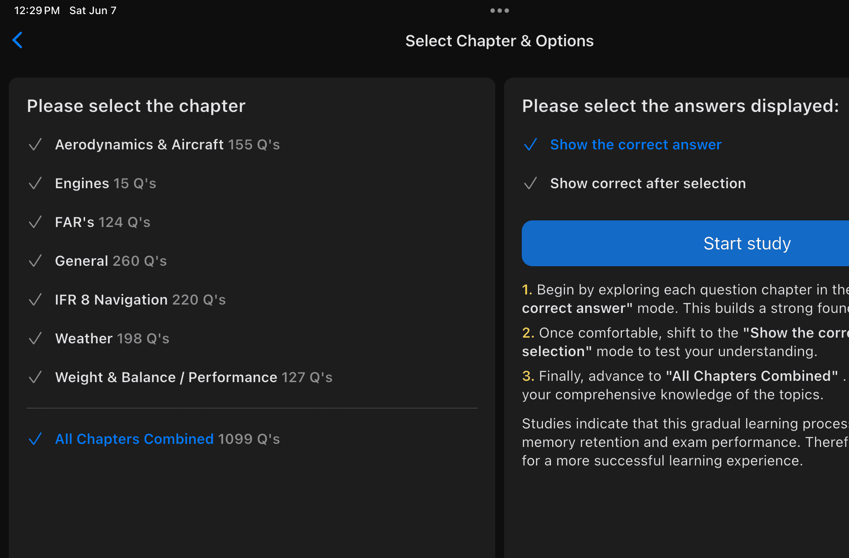Click the checkmark next to General
The height and width of the screenshot is (558, 849).
(35, 261)
